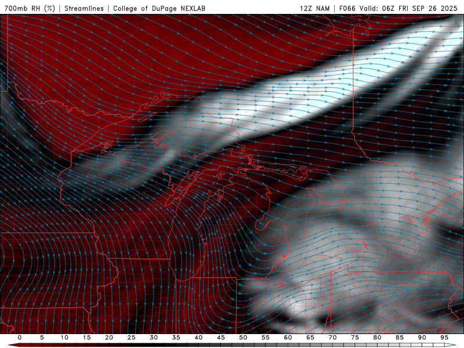
Task: Click the colorbar label '20'
Action: click(109, 338)
